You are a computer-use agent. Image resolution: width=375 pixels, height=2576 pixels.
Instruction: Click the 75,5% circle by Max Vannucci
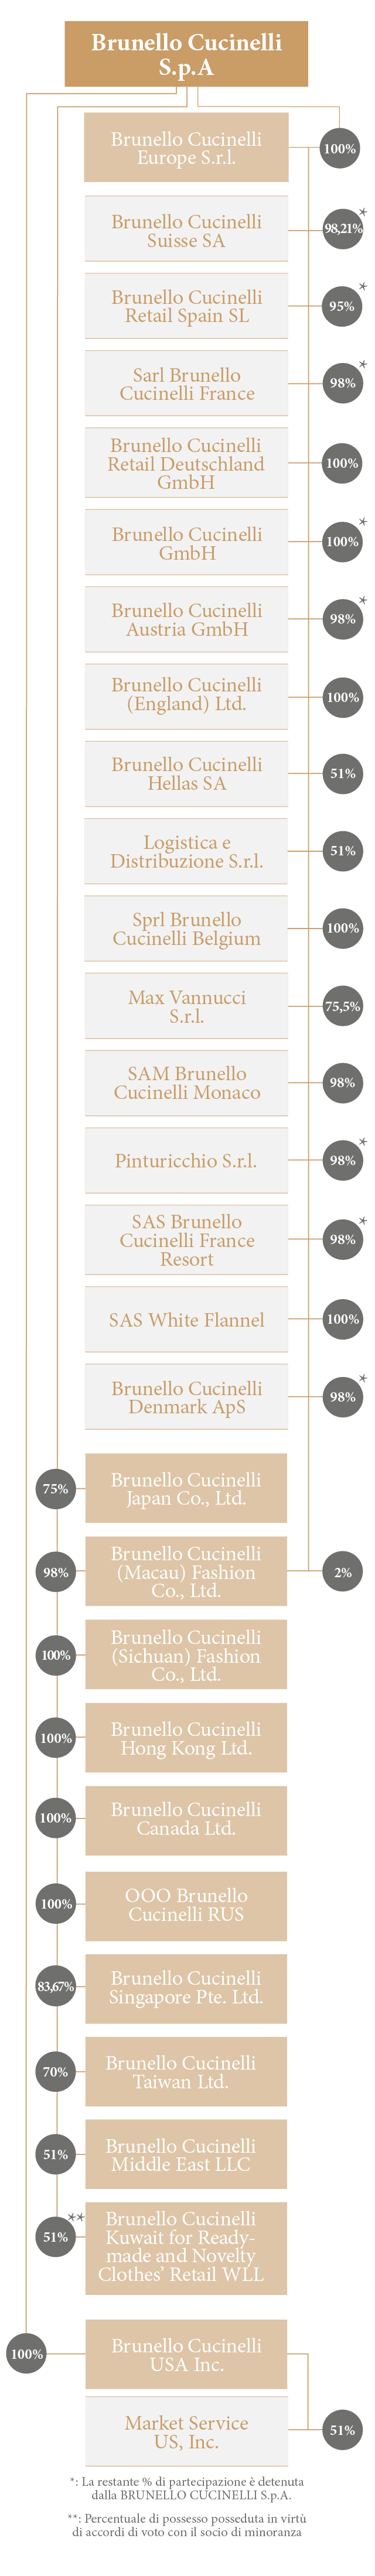click(x=342, y=1006)
